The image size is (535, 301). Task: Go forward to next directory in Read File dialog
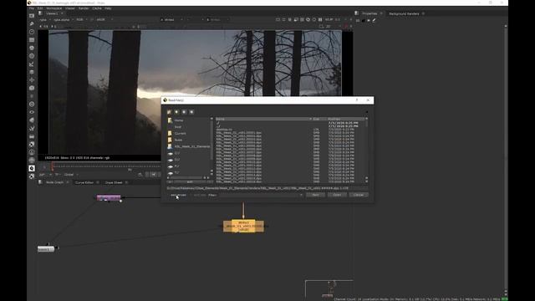coord(191,112)
